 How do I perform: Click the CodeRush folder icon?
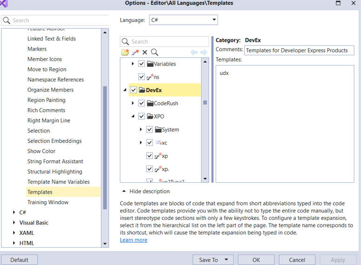tap(150, 103)
